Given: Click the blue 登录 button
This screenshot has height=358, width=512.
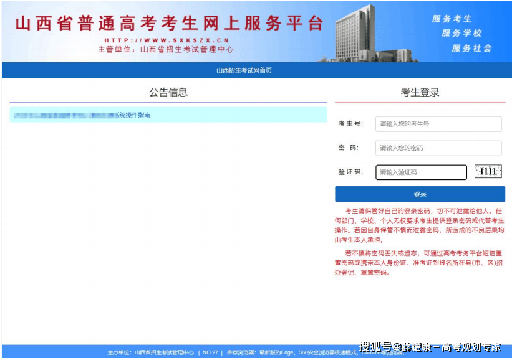Looking at the screenshot, I should coord(420,194).
